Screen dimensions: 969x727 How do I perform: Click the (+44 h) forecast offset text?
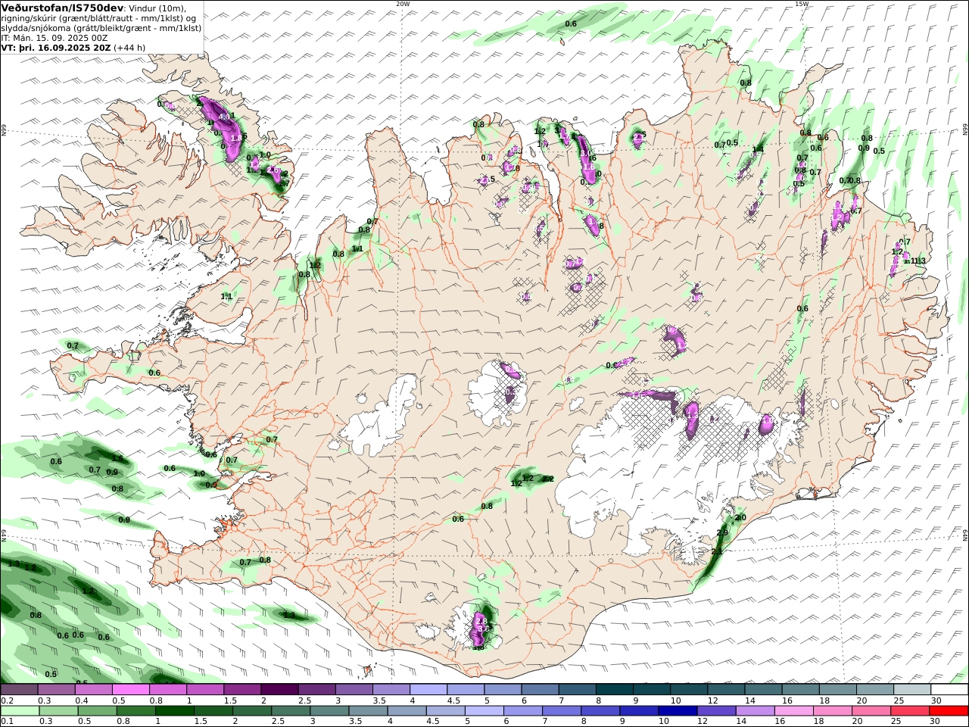(129, 47)
